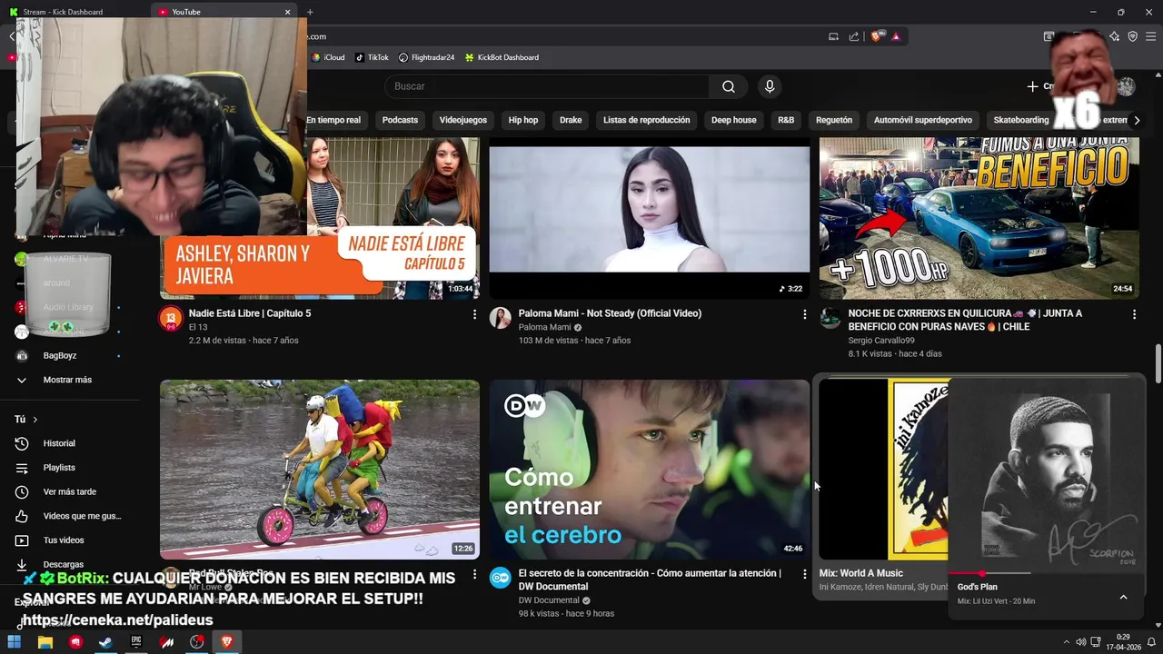Share page using address bar share icon
This screenshot has height=654, width=1163.
click(x=854, y=36)
